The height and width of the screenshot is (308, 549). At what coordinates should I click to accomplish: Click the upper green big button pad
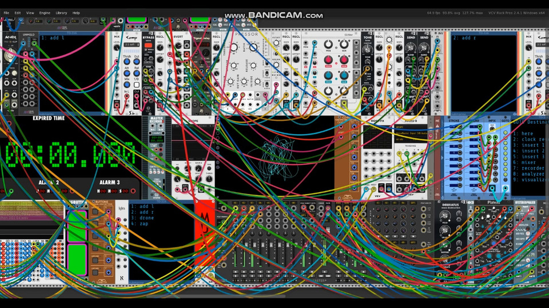click(x=77, y=226)
